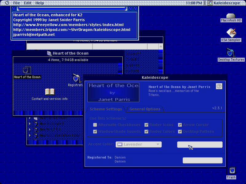Open the Macintosh HD drive icon
The width and height of the screenshot is (246, 184).
click(x=231, y=16)
